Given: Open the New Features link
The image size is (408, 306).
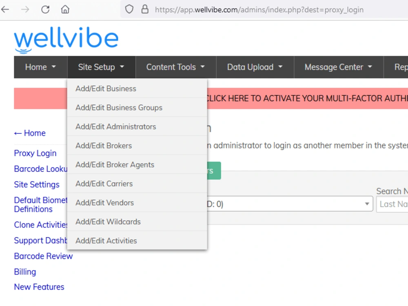Looking at the screenshot, I should tap(39, 287).
